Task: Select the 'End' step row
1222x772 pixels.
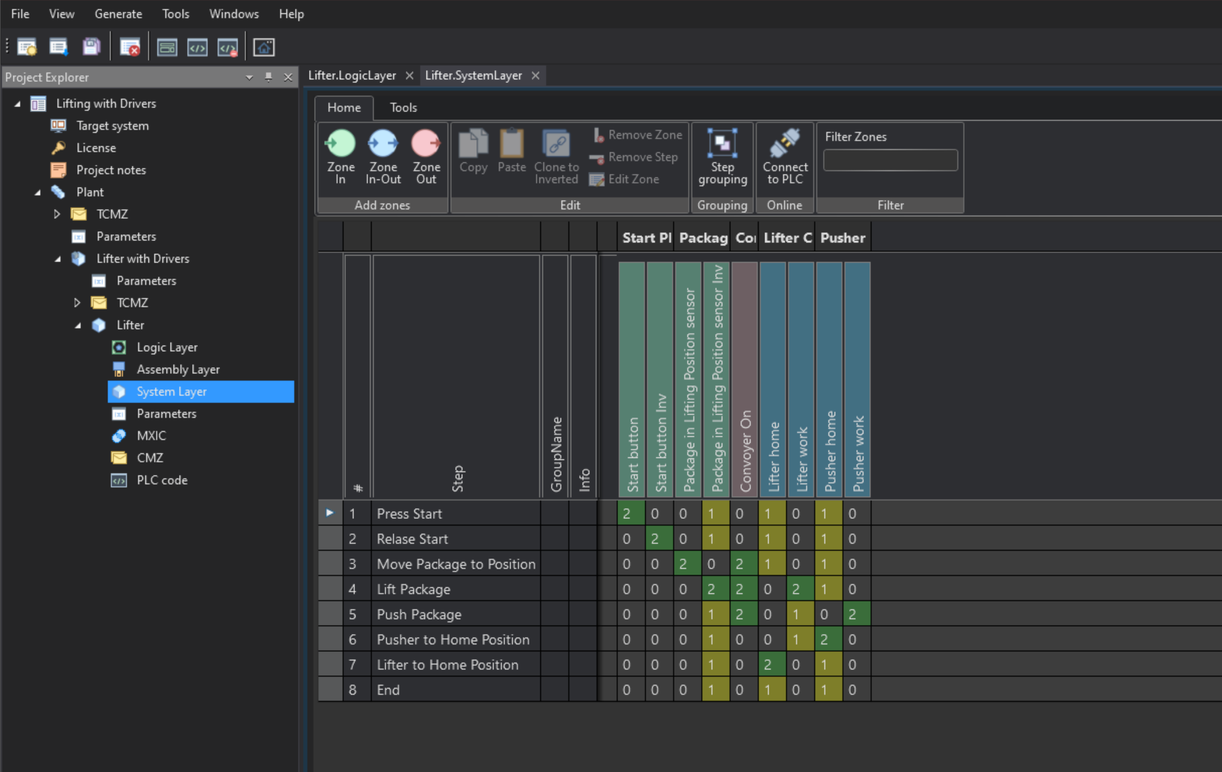Action: point(456,690)
